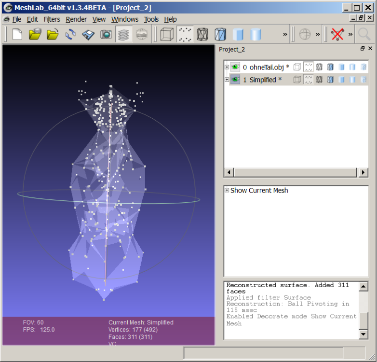This screenshot has height=362, width=377.
Task: Click the red cross delete-vertices icon
Action: 337,34
